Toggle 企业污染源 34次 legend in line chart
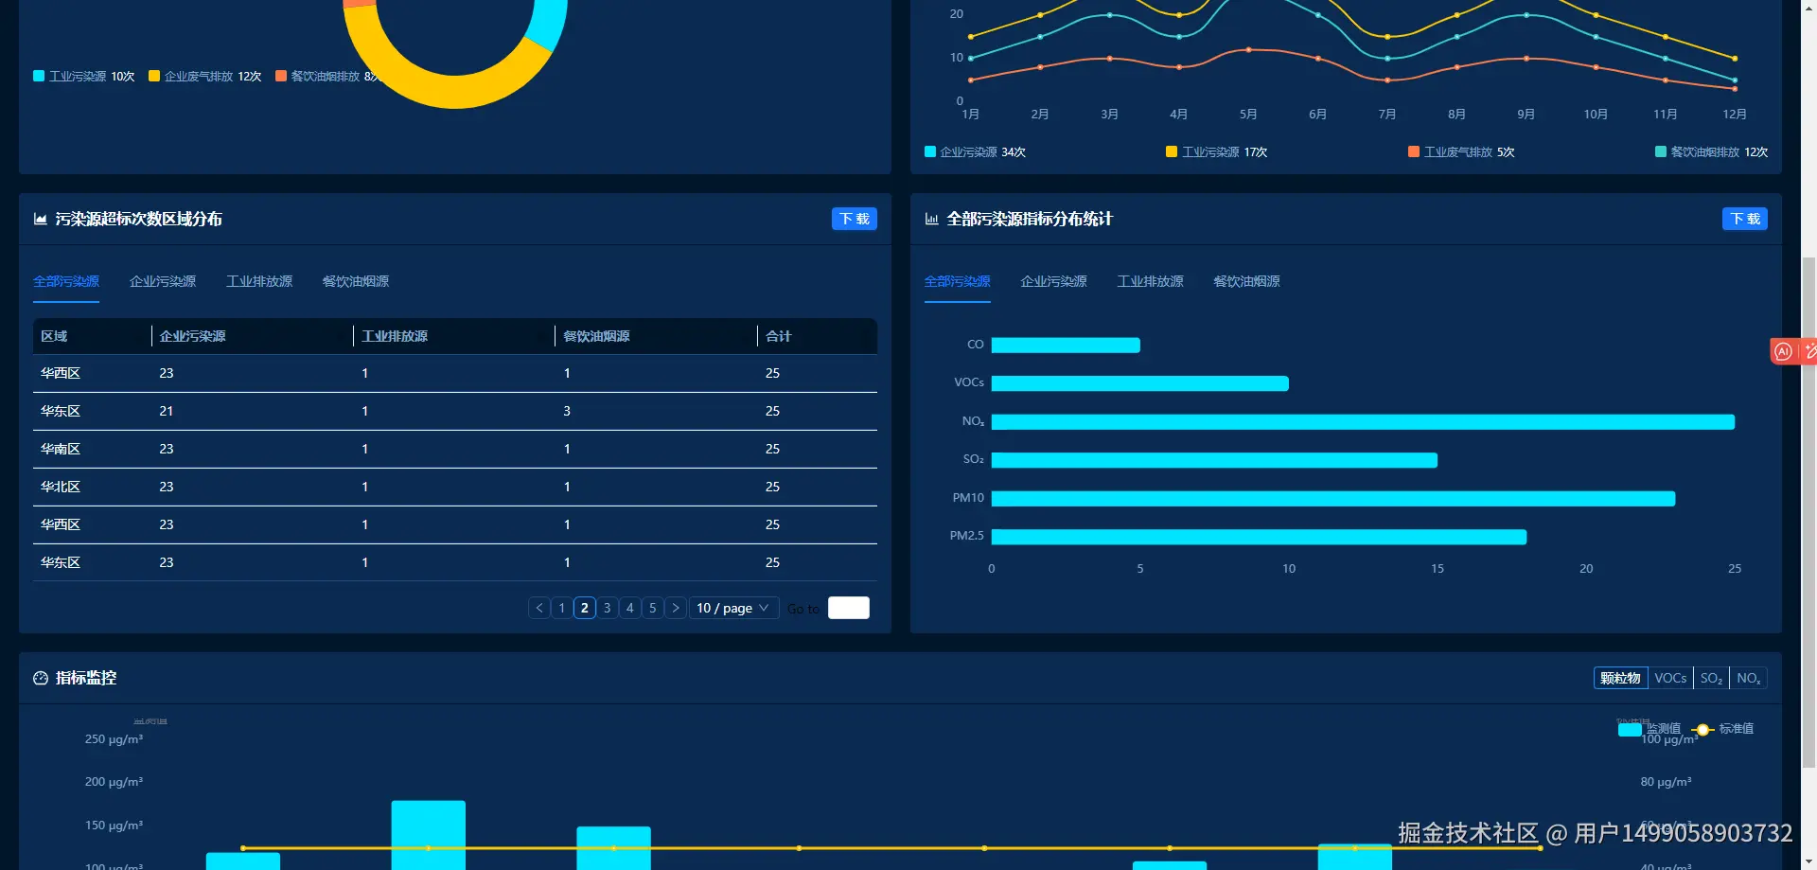 pyautogui.click(x=976, y=151)
